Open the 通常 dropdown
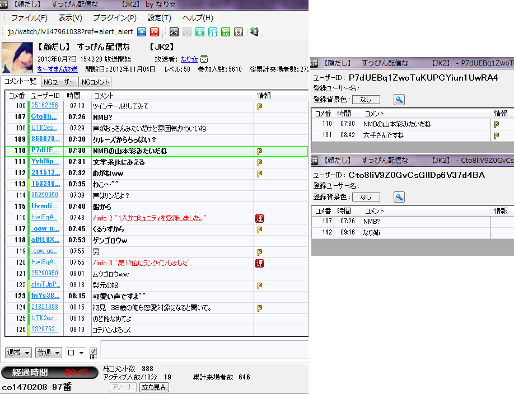514x394 pixels. tap(18, 353)
